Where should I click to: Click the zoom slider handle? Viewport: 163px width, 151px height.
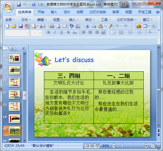click(x=122, y=146)
